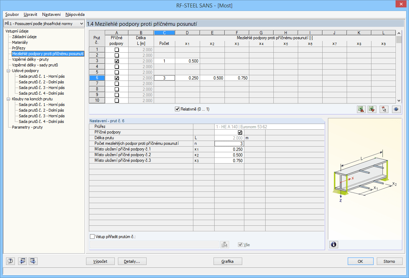Open the info button below the beam graphic
This screenshot has width=409, height=278.
click(334, 245)
